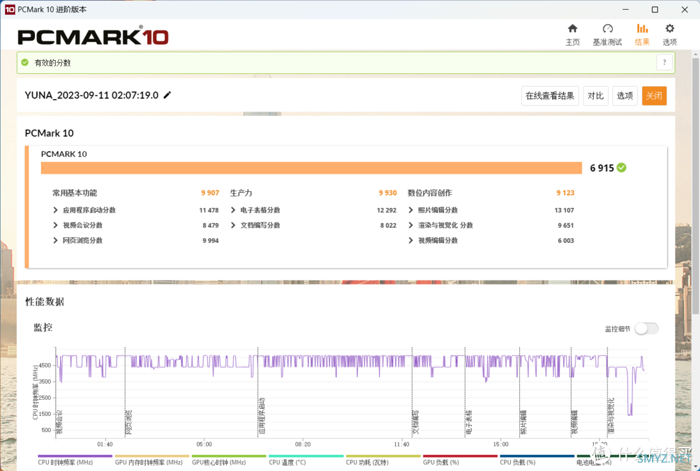
Task: Click the pencil edit icon beside result name
Action: (x=167, y=95)
